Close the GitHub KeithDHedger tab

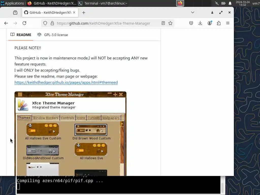point(74,12)
